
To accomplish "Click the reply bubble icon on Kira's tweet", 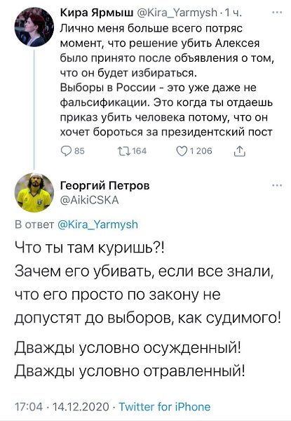I will click(x=66, y=152).
